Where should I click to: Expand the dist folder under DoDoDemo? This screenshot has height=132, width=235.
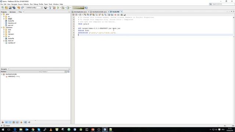click(4, 32)
